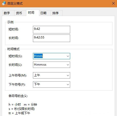Click the 'h = 小时' text
The width and height of the screenshot is (117, 116).
click(15, 105)
